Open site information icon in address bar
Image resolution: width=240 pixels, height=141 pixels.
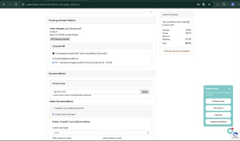click(x=23, y=5)
